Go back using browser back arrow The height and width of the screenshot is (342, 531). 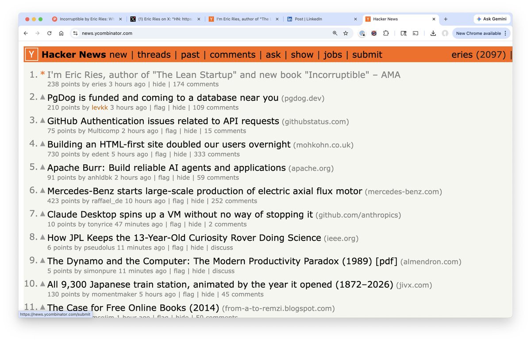[x=26, y=33]
